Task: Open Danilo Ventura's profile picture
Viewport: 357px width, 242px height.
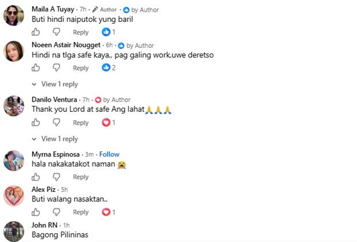Action: [x=14, y=106]
